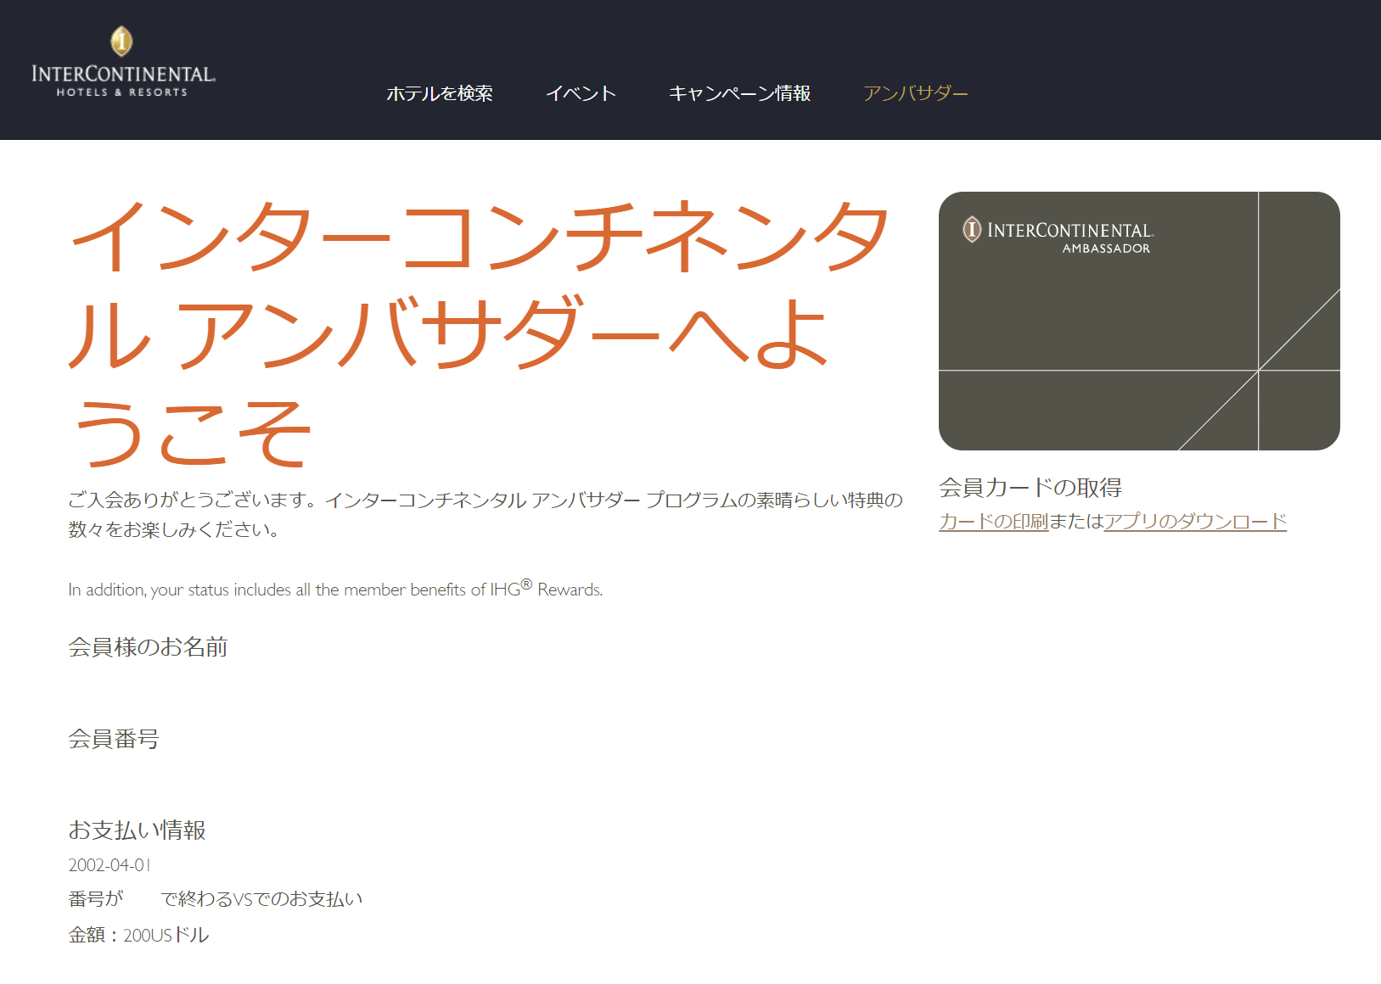Open the ホテルを検索 menu item
The width and height of the screenshot is (1381, 984).
pos(440,93)
